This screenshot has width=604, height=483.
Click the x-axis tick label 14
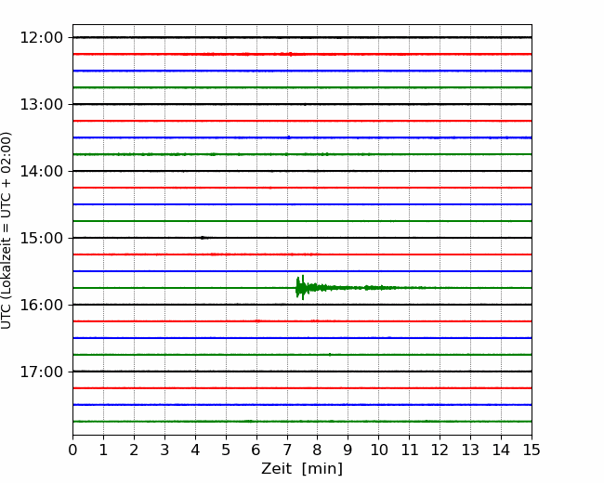[x=501, y=450]
